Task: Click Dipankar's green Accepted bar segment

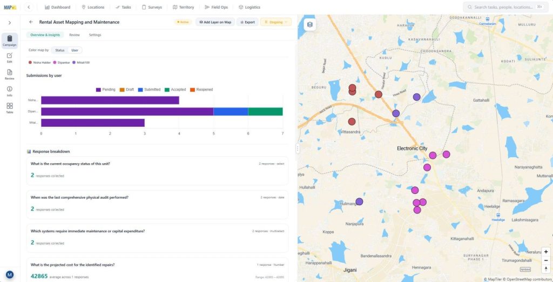Action: coord(265,111)
